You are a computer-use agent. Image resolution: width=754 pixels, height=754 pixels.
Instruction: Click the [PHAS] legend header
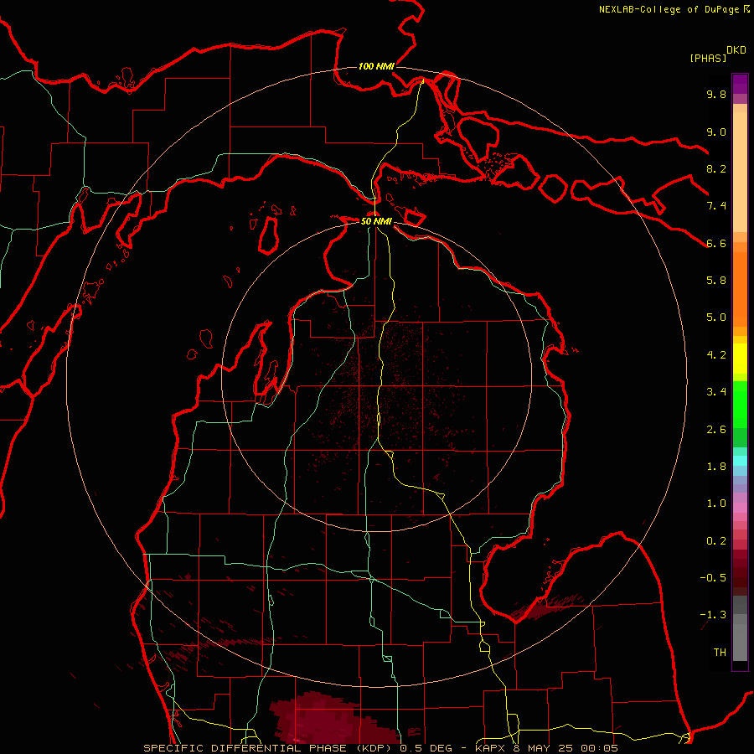[708, 58]
